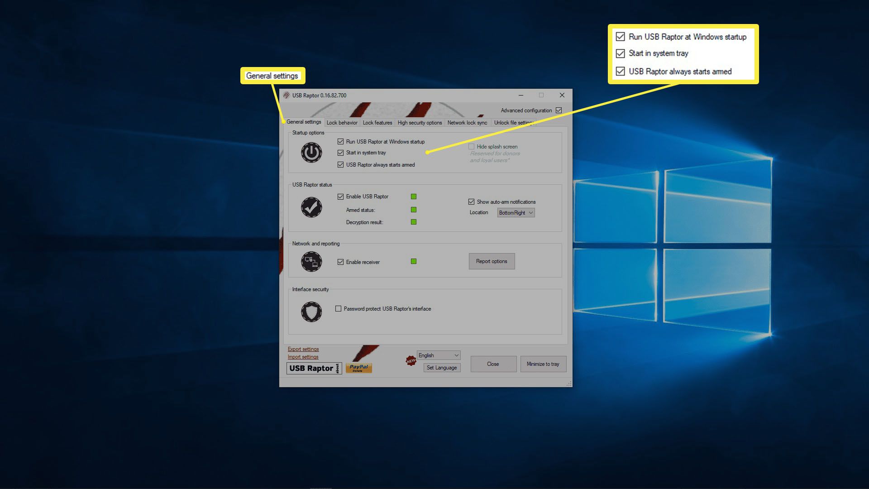Screen dimensions: 869x489
Task: Open the USB Raptor about logo button
Action: 314,369
